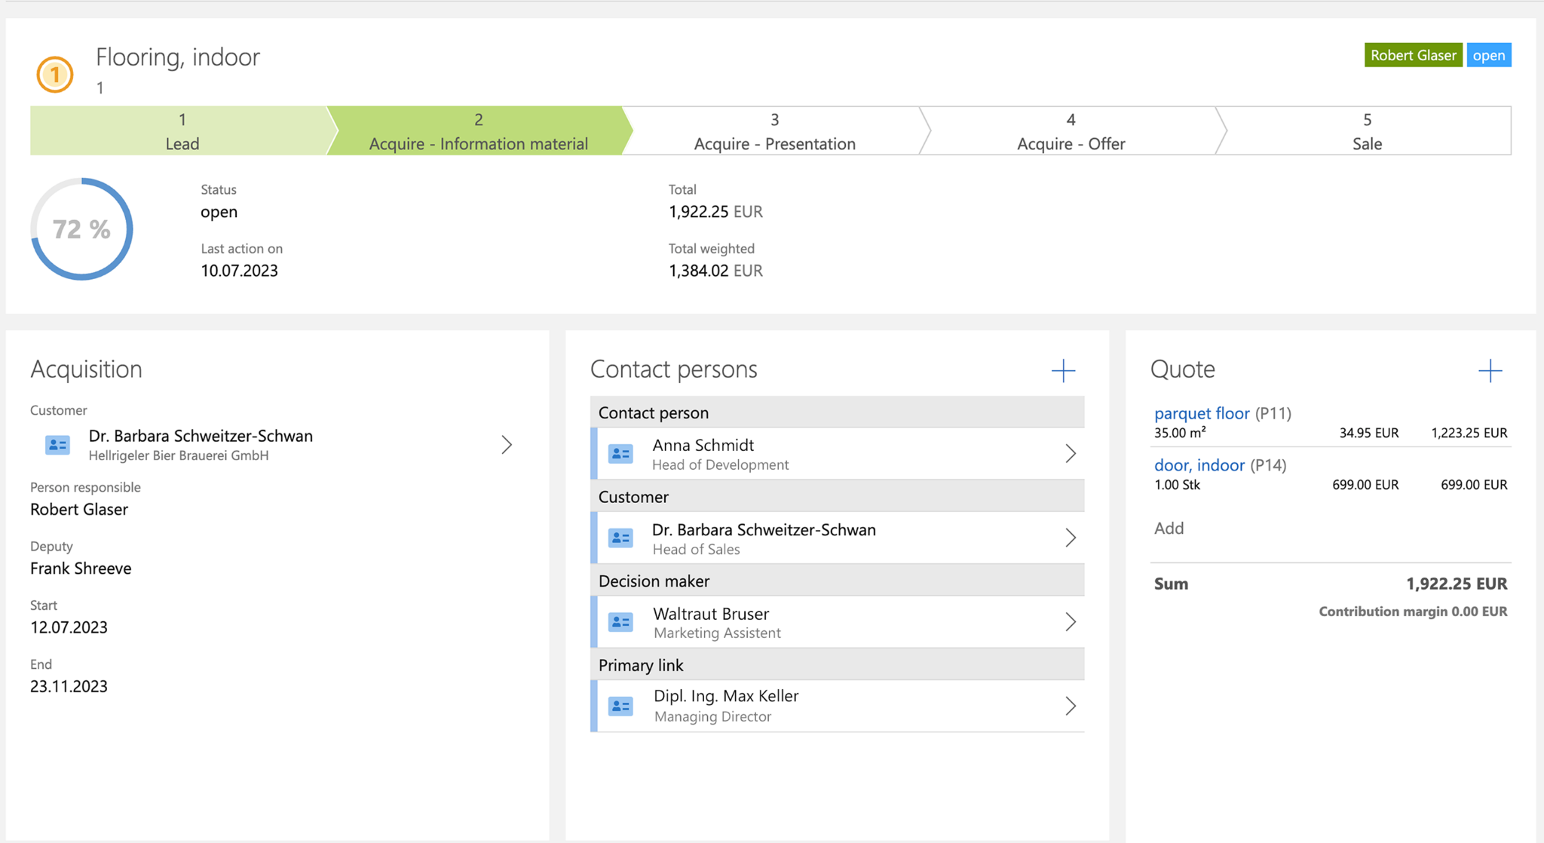Click the Last action date 10.07.2023
The width and height of the screenshot is (1544, 843).
pyautogui.click(x=239, y=271)
